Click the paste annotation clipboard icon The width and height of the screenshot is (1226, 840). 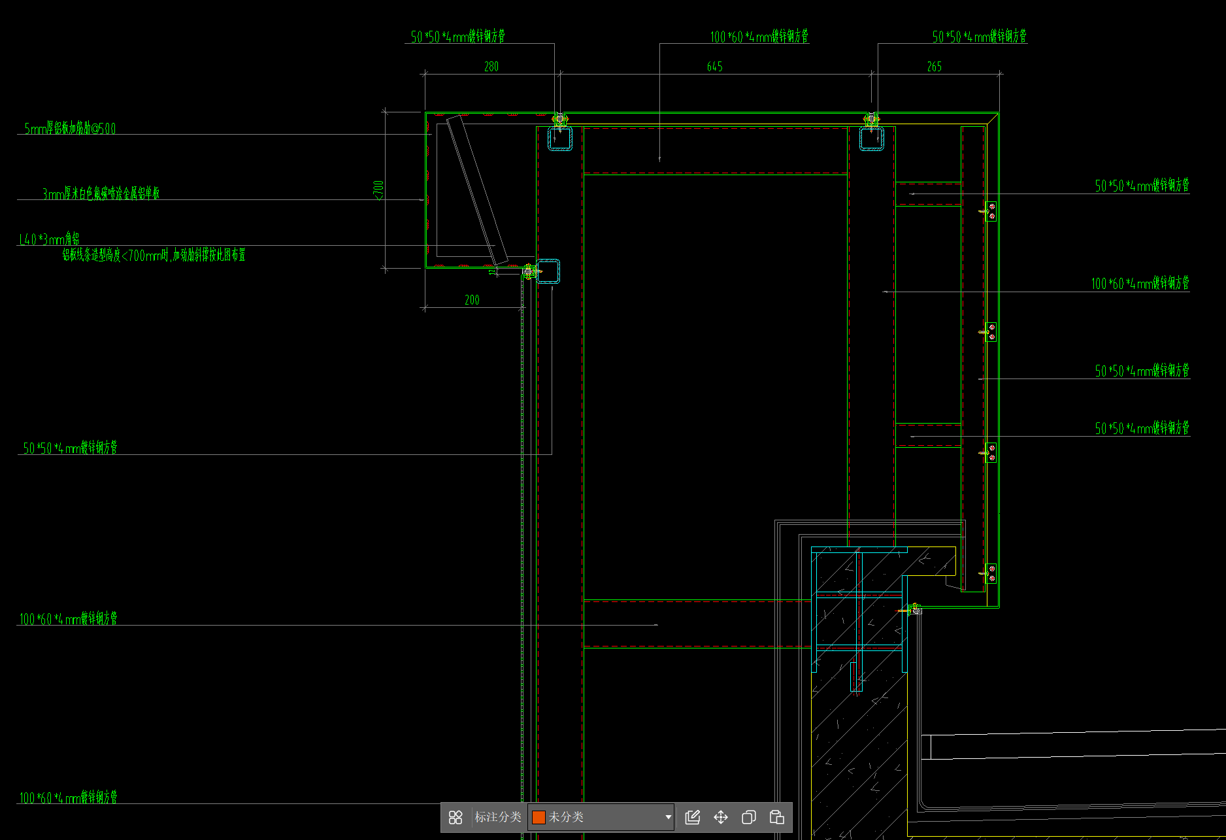click(x=777, y=817)
